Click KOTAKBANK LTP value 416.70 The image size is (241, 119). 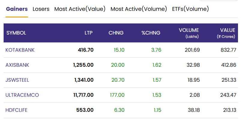click(x=86, y=50)
